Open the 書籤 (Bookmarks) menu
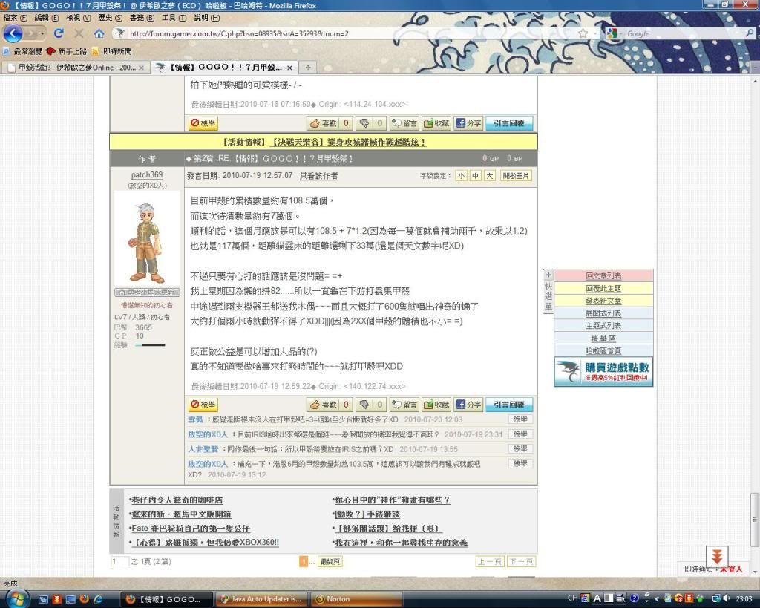The height and width of the screenshot is (608, 760). click(x=142, y=18)
